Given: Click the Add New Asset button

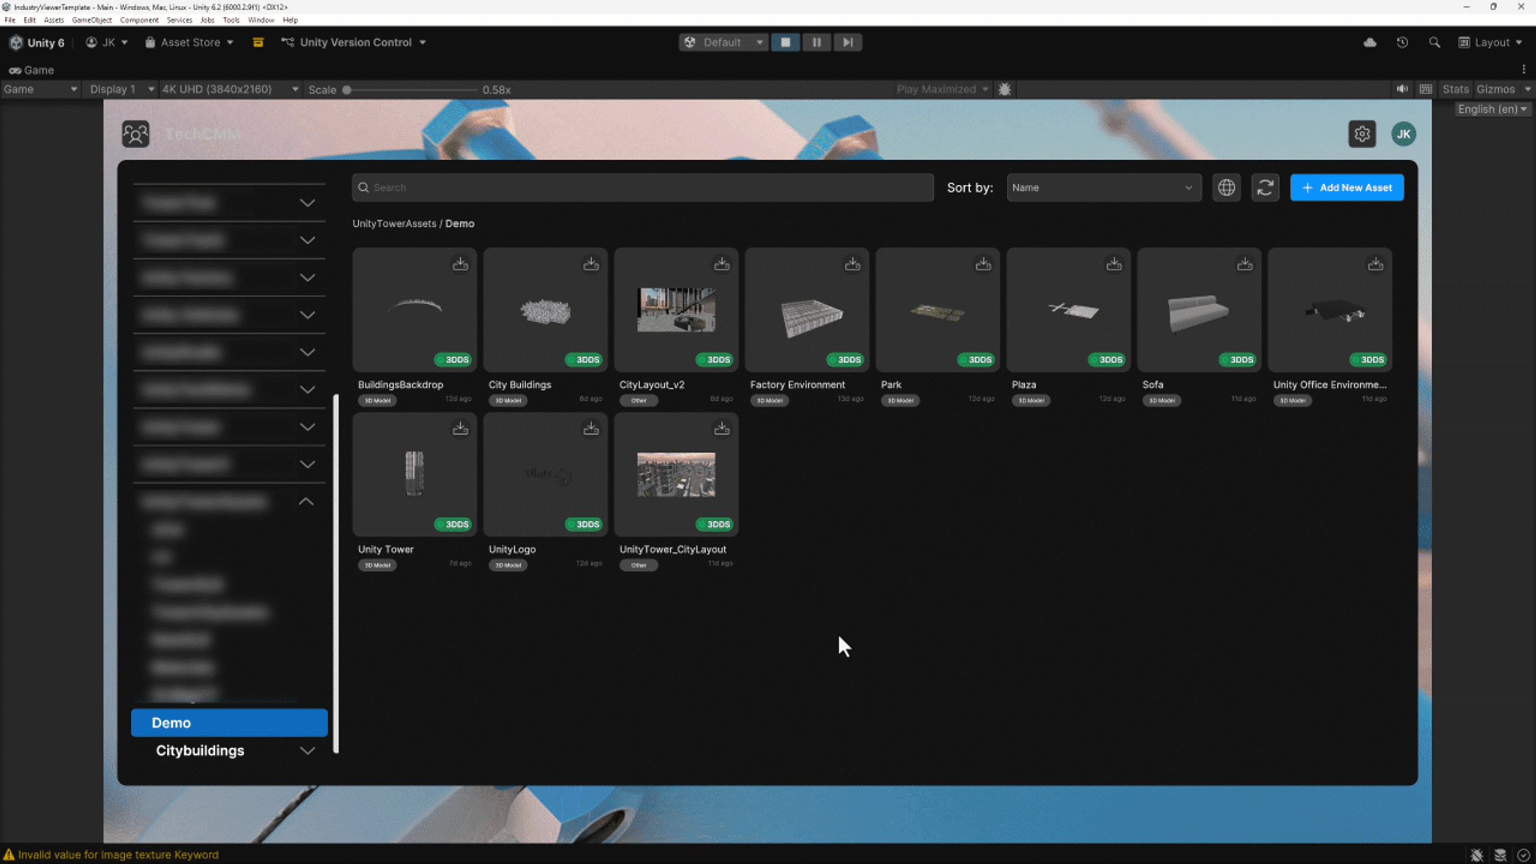Looking at the screenshot, I should click(x=1347, y=188).
